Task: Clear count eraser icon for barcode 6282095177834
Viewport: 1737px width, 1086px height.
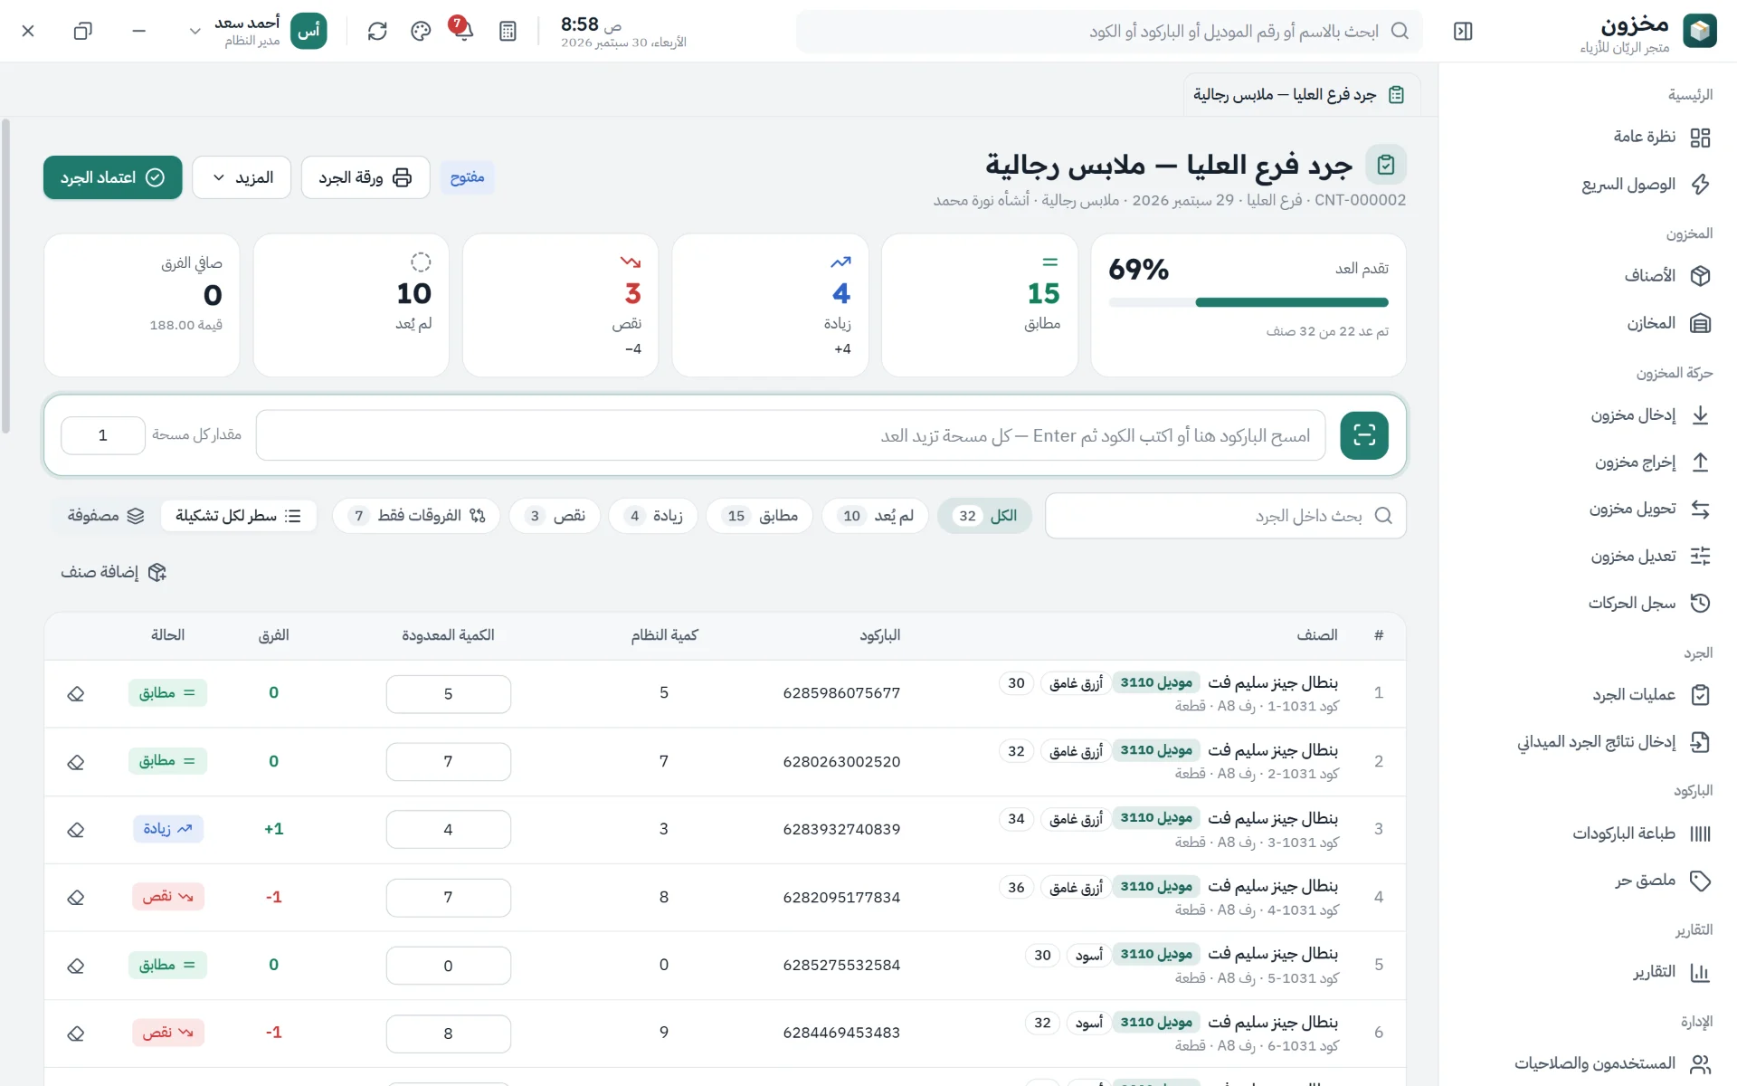Action: point(76,898)
